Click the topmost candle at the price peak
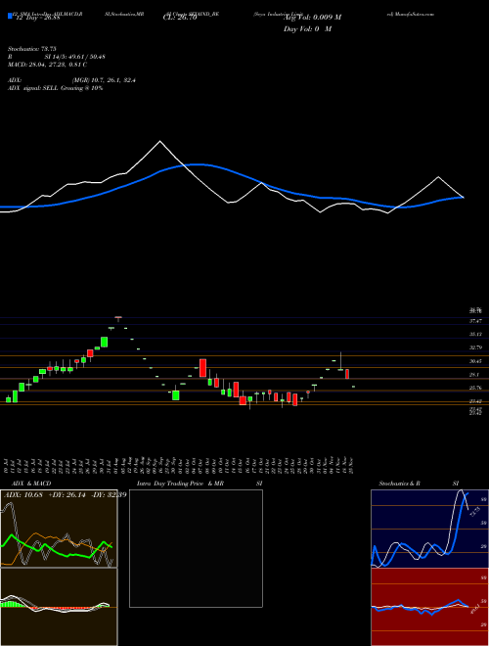The height and width of the screenshot is (646, 489). 118,318
